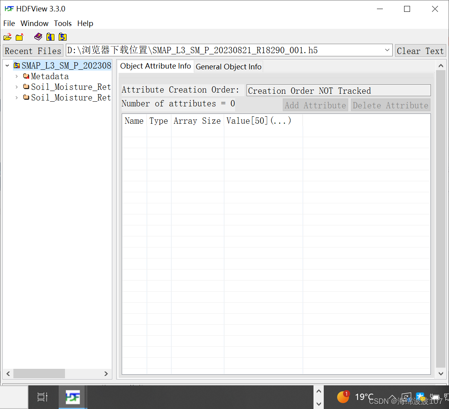Screen dimensions: 449x409
Task: Expand the Metadata group
Action: [17, 76]
